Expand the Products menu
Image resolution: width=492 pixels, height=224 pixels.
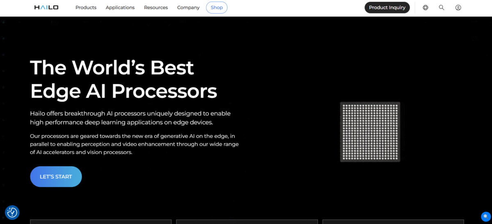pos(86,7)
